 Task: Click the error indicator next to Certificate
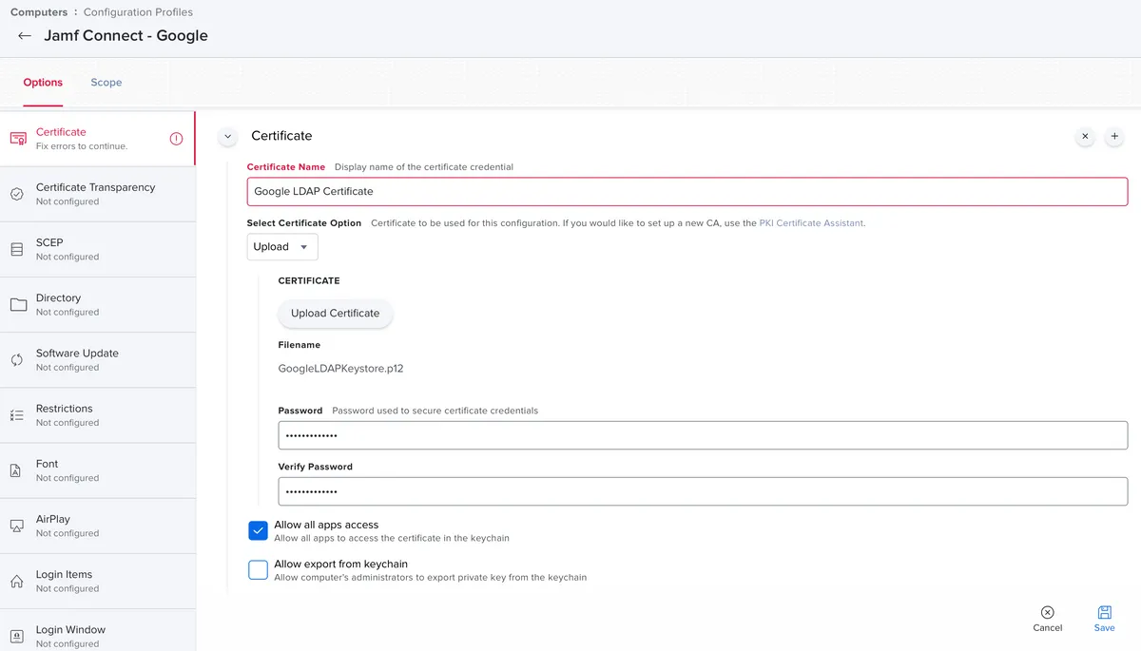tap(176, 138)
